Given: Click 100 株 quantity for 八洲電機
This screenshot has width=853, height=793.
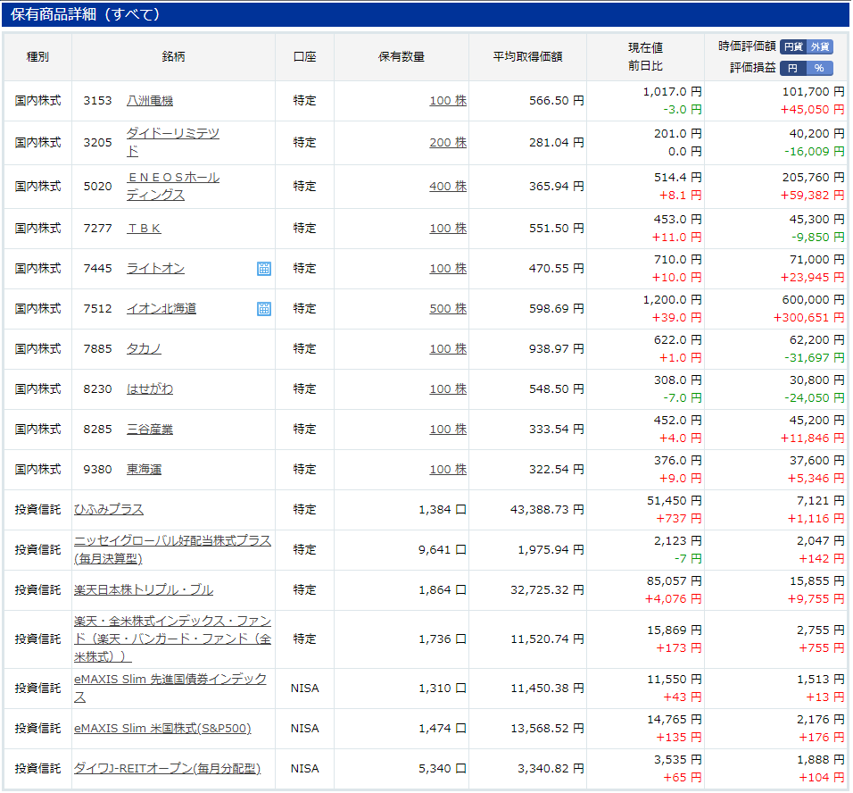Looking at the screenshot, I should coord(448,101).
